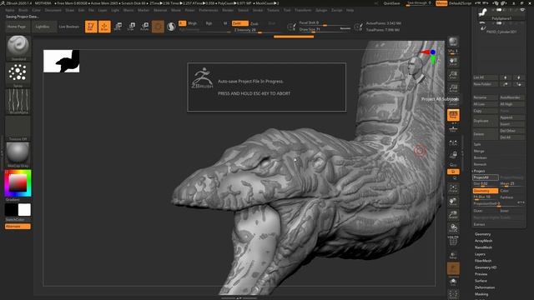The width and height of the screenshot is (534, 300).
Task: Open the Document menu
Action: (x=53, y=10)
